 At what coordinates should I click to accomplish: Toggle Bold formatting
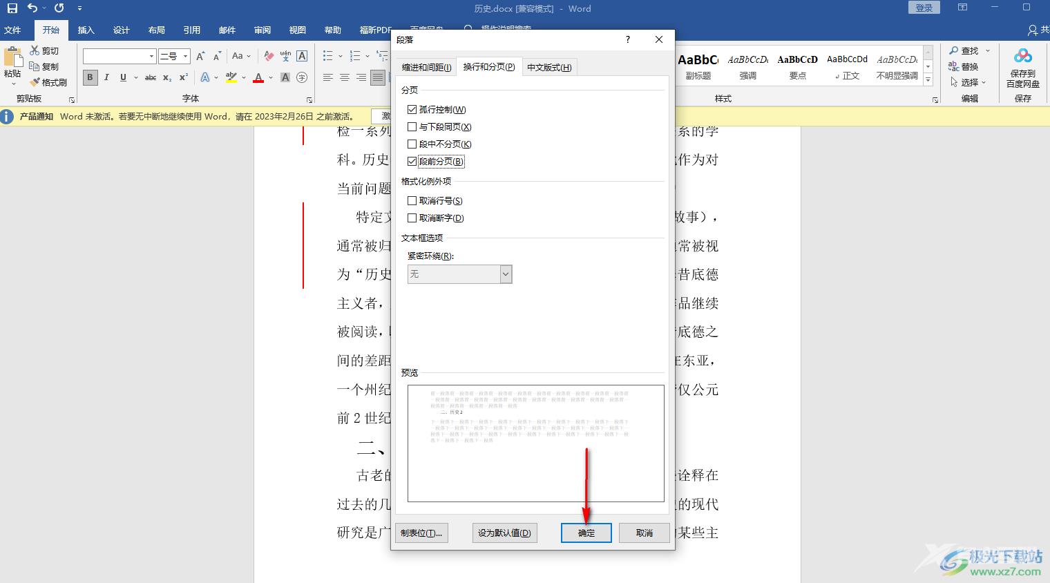90,77
